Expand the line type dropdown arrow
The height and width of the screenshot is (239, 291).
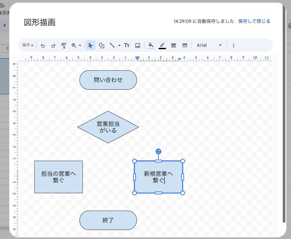(119, 45)
